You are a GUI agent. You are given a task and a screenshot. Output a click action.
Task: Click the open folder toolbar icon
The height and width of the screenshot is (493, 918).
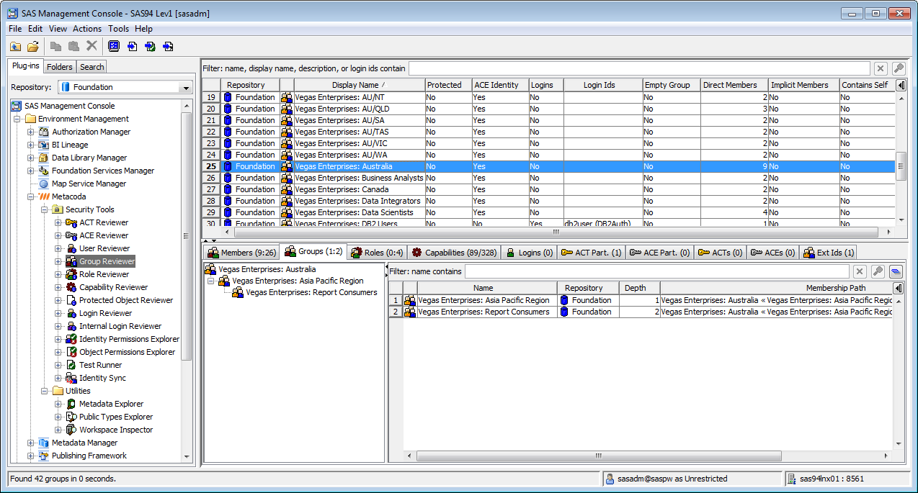click(33, 46)
